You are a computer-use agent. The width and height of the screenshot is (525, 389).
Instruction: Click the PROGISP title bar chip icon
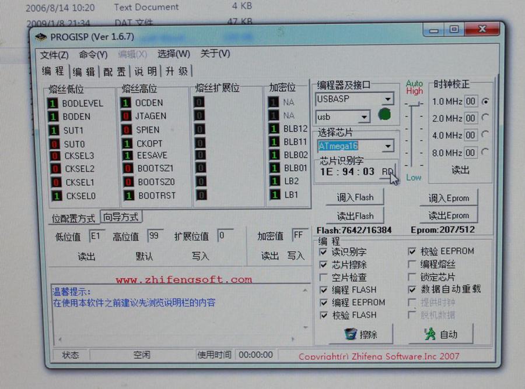tap(41, 37)
